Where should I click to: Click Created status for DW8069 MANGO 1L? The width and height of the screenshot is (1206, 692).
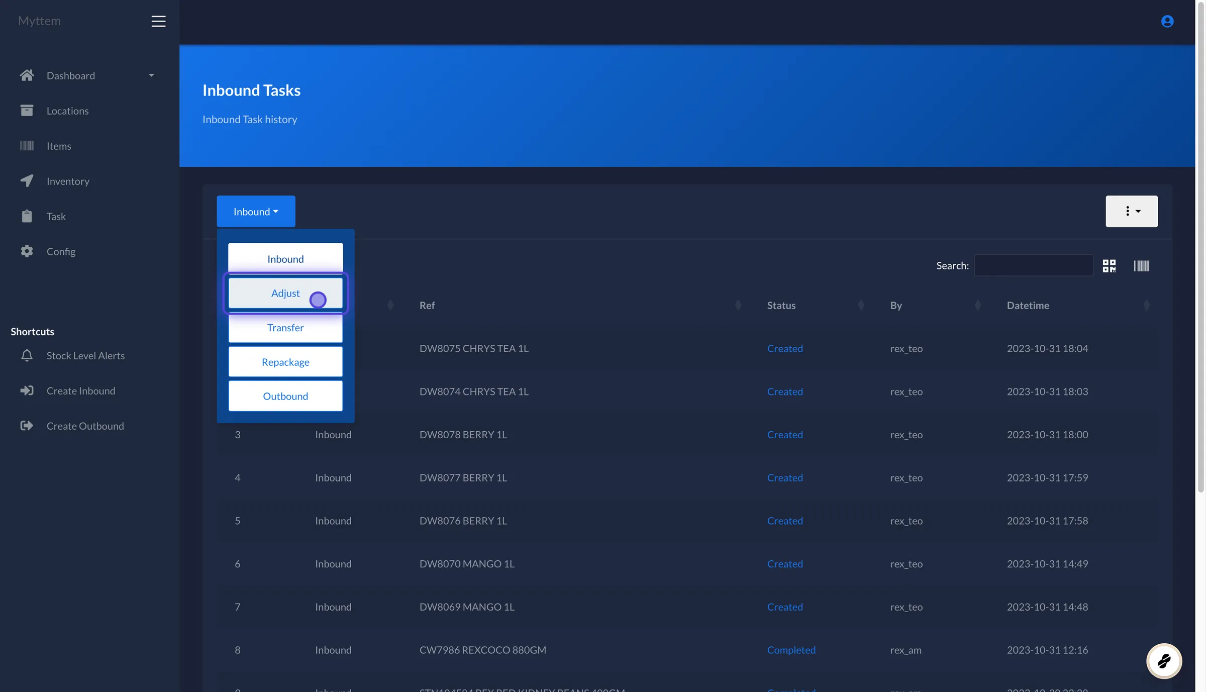(x=785, y=607)
